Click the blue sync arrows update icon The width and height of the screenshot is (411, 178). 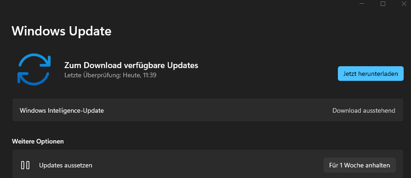point(34,69)
